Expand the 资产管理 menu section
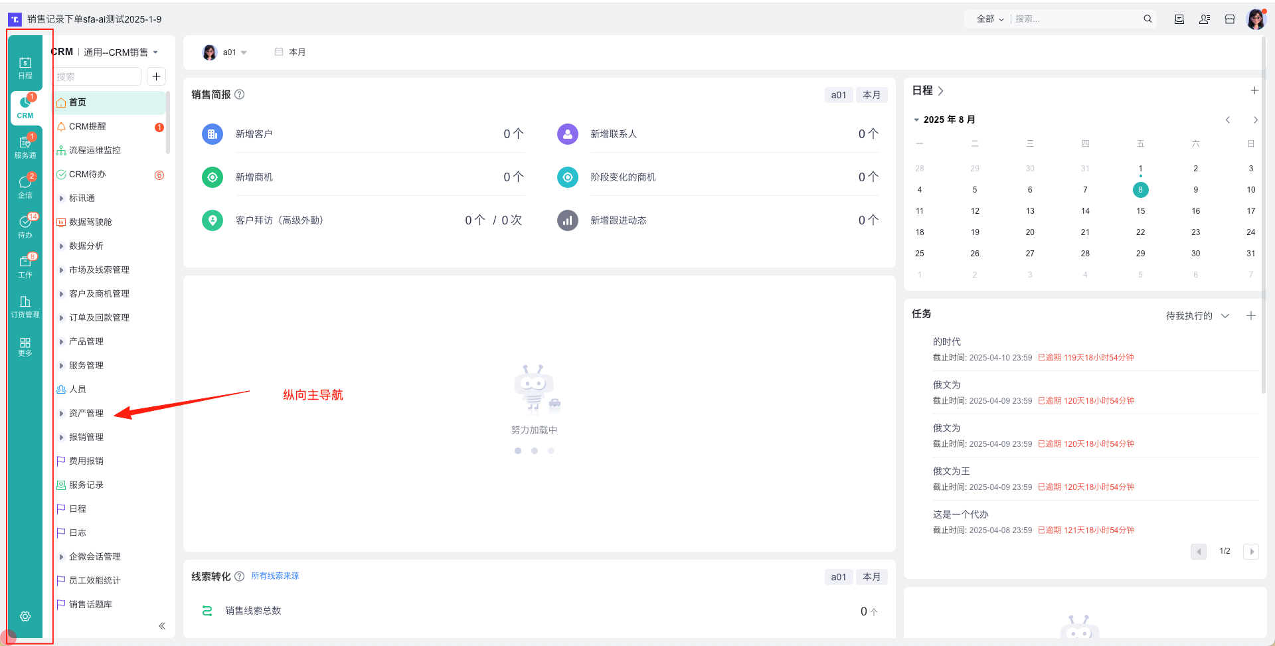Screen dimensions: 1275x646 tap(86, 412)
